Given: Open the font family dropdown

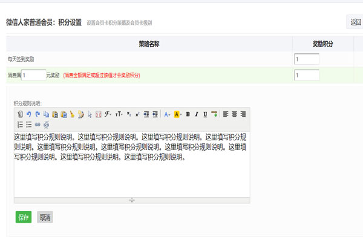Looking at the screenshot, I should (x=108, y=114).
